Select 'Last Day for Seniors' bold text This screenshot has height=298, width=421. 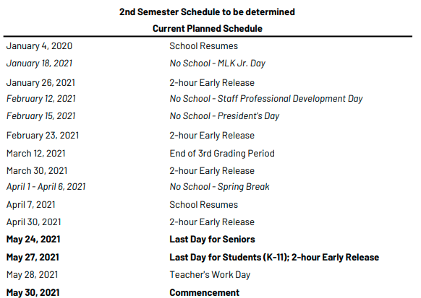click(212, 240)
